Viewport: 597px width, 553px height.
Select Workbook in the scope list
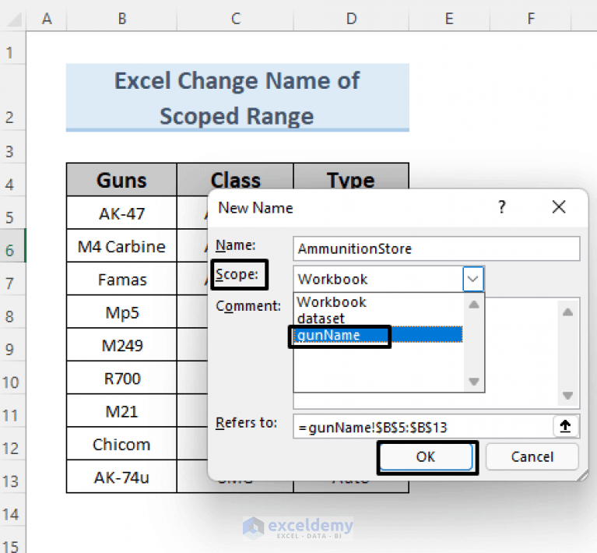click(x=379, y=302)
